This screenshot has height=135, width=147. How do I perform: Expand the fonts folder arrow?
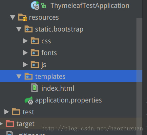pyautogui.click(x=25, y=53)
